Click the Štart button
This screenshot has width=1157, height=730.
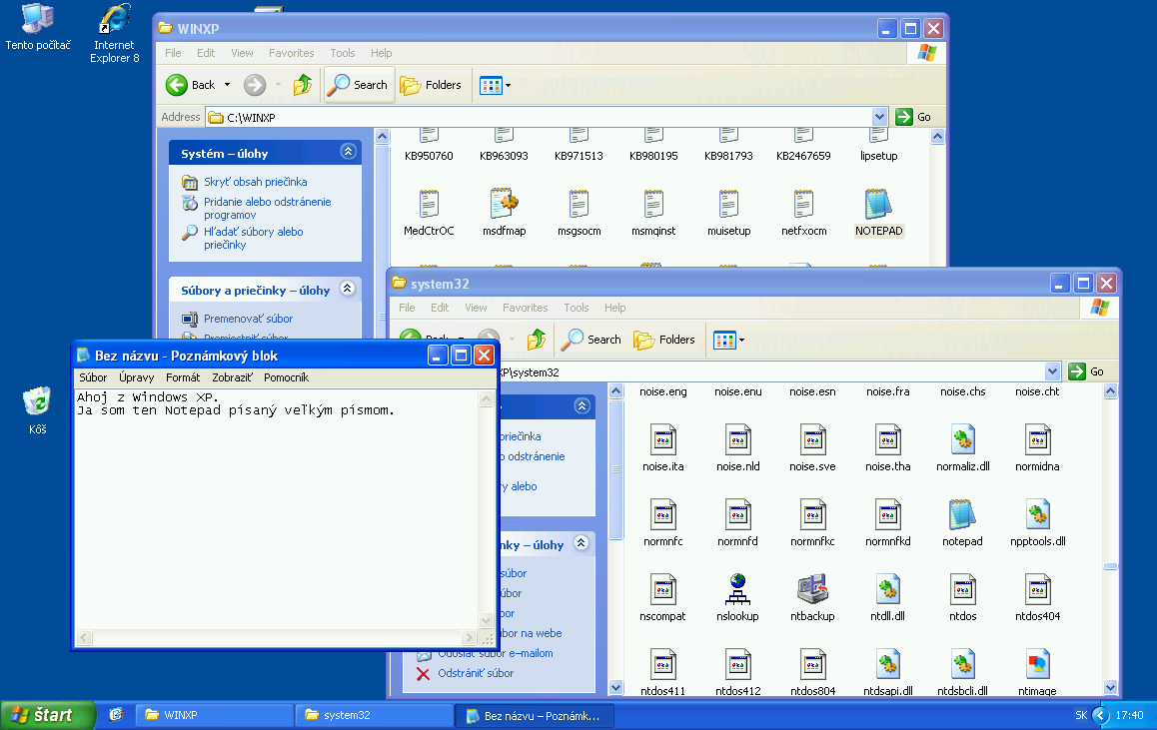pos(44,715)
